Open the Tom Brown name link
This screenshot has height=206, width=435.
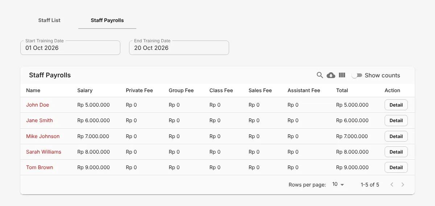[x=40, y=167]
